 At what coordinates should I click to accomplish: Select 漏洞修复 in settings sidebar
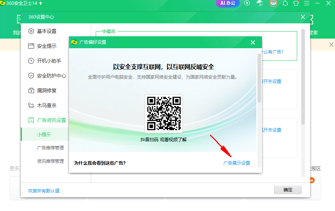click(47, 90)
